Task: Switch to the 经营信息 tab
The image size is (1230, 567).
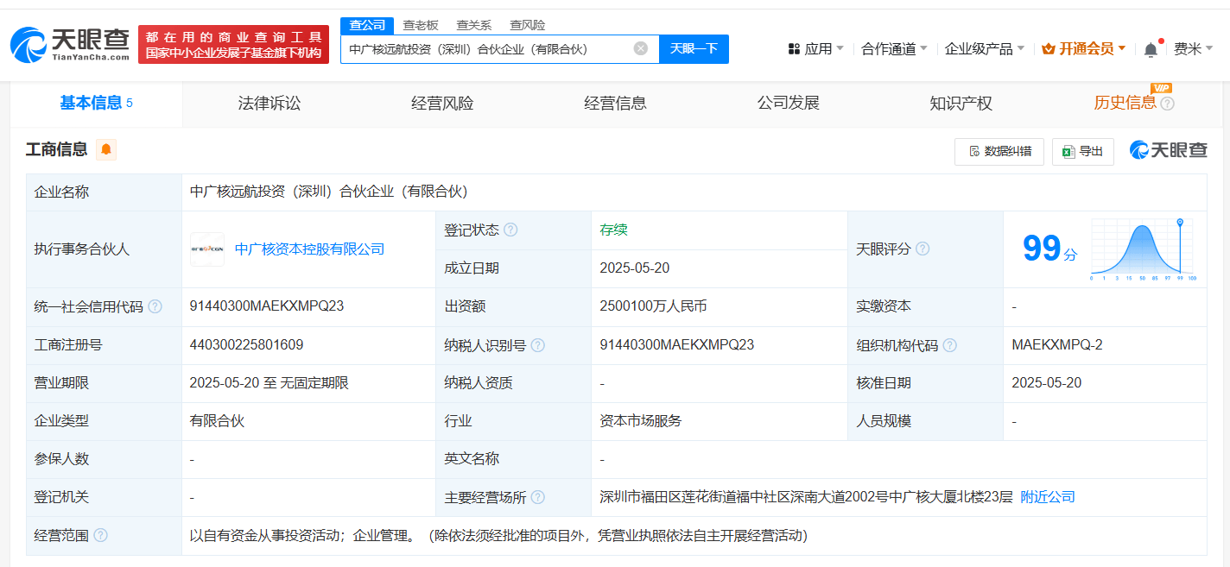Action: click(x=615, y=104)
